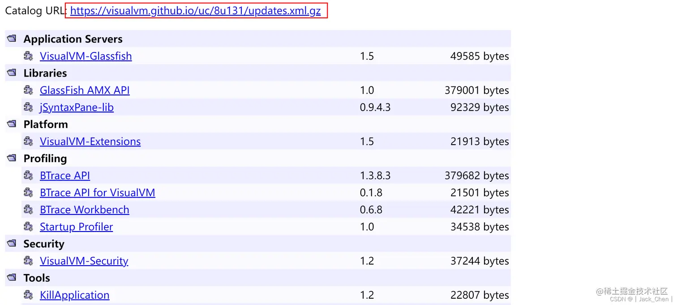677x305 pixels.
Task: Click the Security folder icon
Action: [12, 243]
